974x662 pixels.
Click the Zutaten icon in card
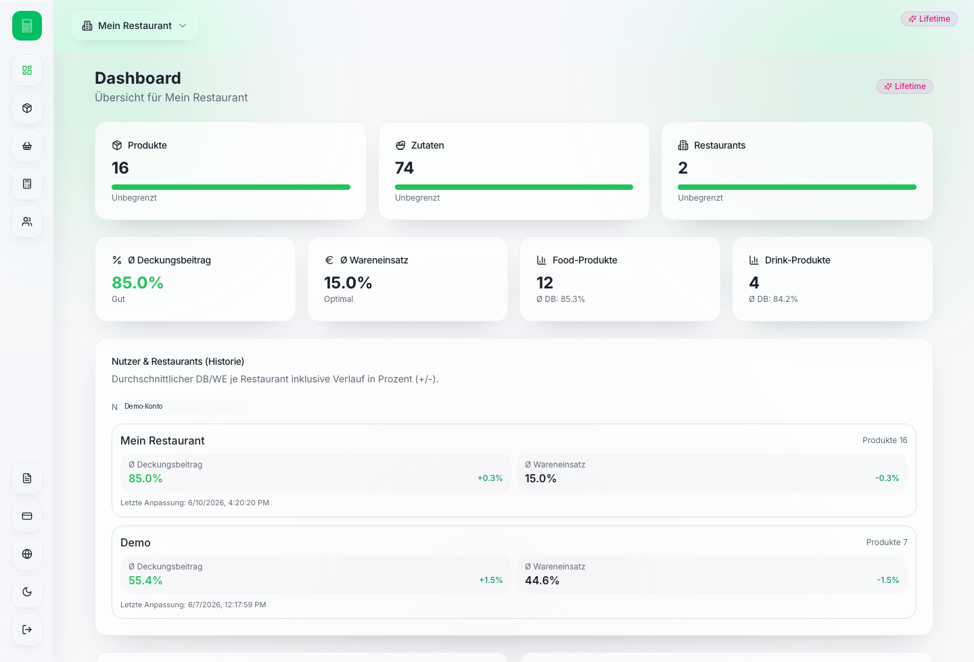pos(400,145)
